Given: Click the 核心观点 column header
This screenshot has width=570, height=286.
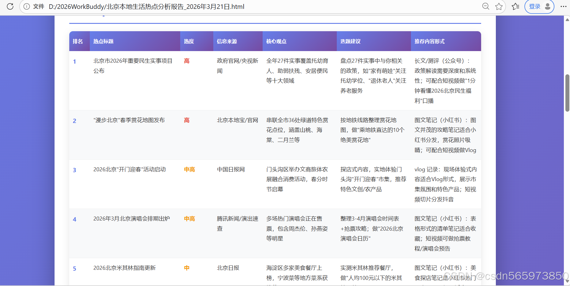Looking at the screenshot, I should coord(300,41).
